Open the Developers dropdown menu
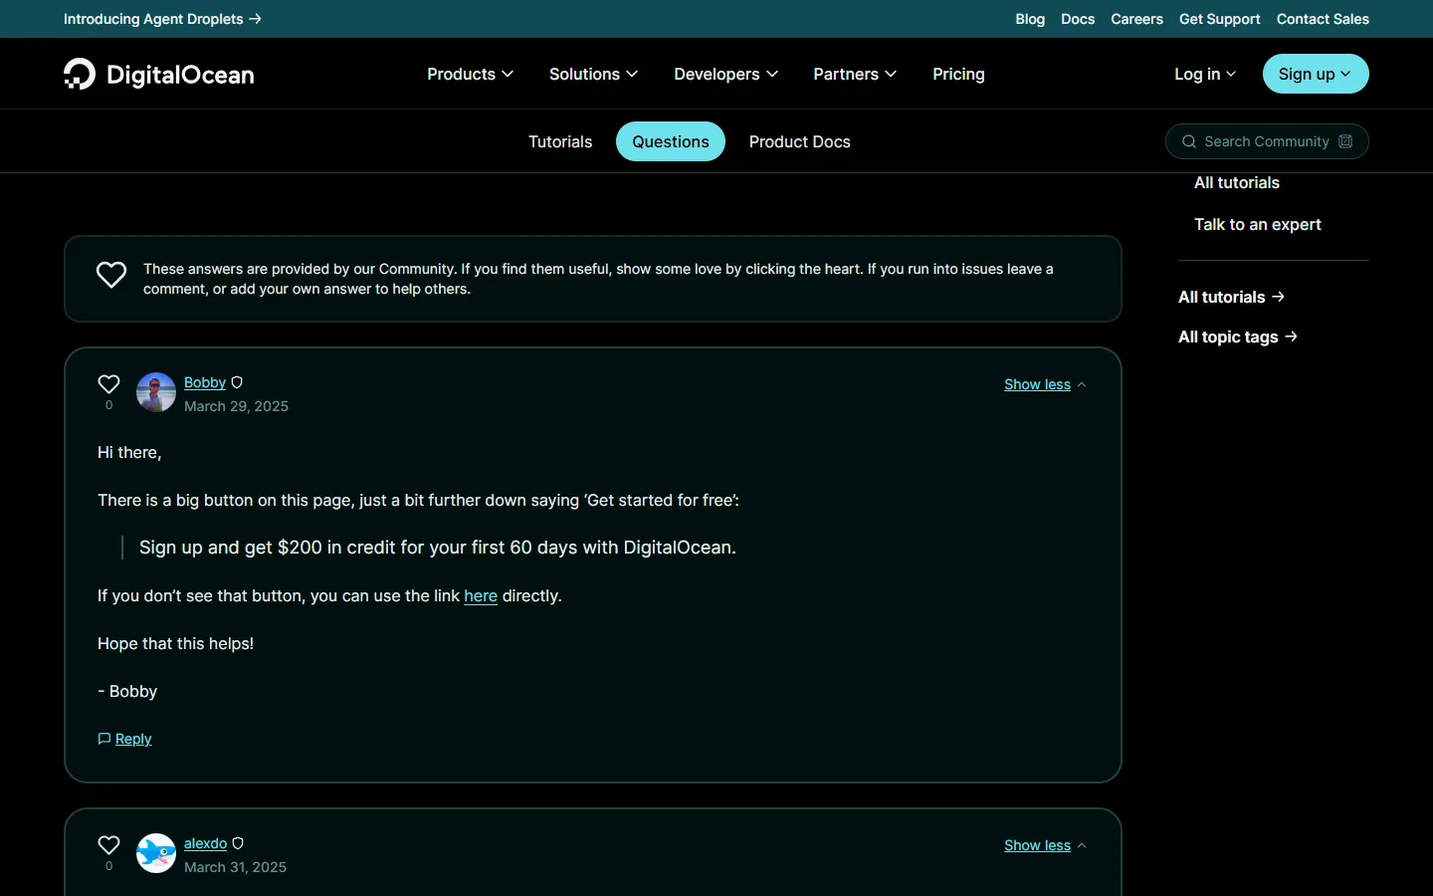Viewport: 1433px width, 896px height. (x=725, y=74)
